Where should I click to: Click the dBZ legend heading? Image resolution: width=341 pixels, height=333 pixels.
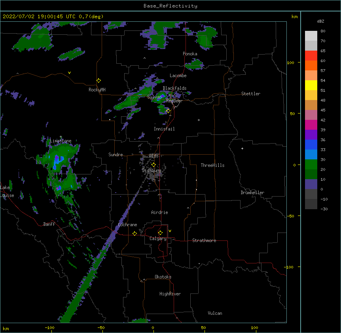click(320, 21)
